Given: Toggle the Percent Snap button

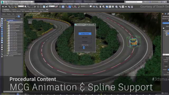Looking at the screenshot, I should (x=73, y=7).
